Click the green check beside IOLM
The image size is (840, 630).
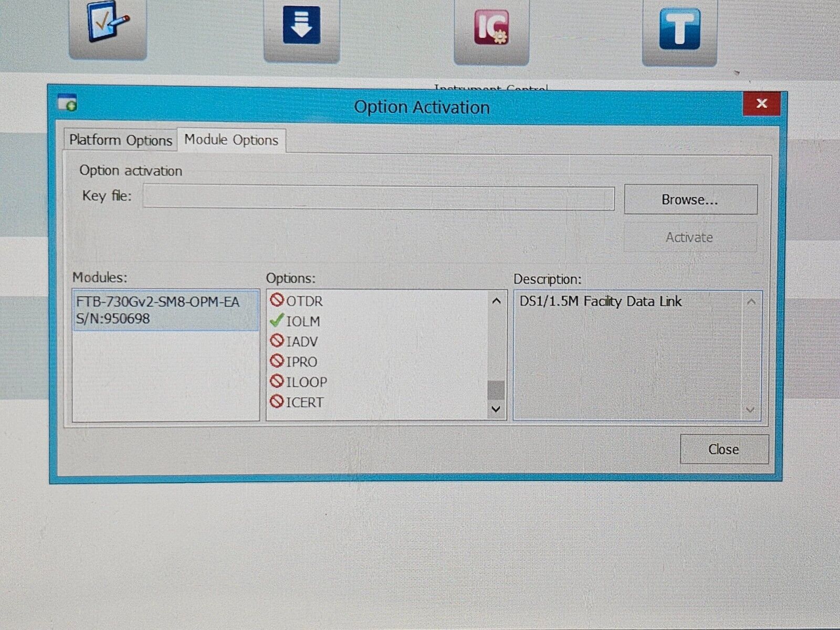point(276,321)
